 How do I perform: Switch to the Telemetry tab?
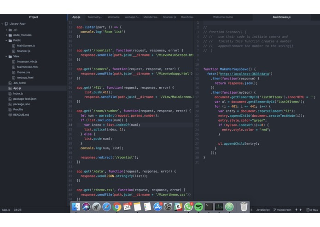pyautogui.click(x=95, y=17)
